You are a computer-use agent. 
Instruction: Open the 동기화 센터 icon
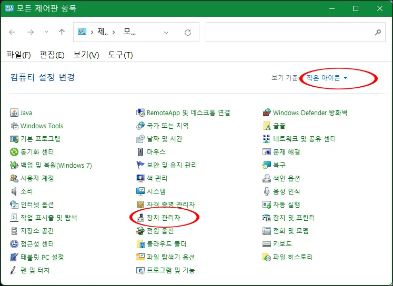point(14,152)
